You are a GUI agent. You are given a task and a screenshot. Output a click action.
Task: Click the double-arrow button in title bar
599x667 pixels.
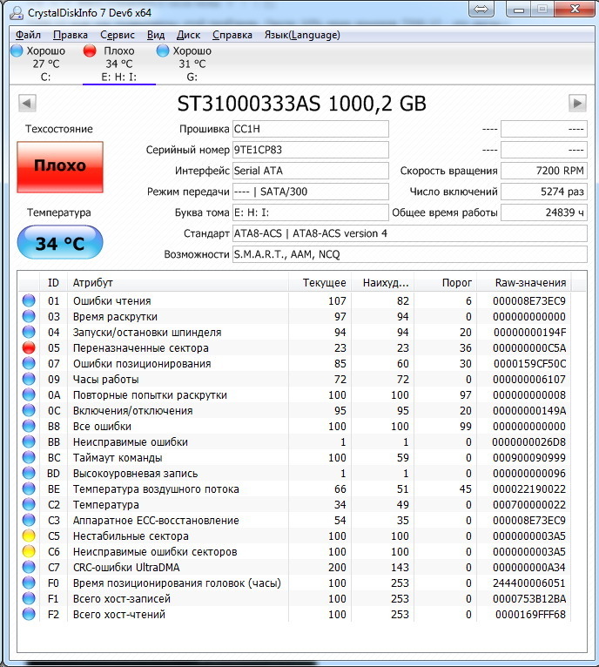tap(481, 9)
